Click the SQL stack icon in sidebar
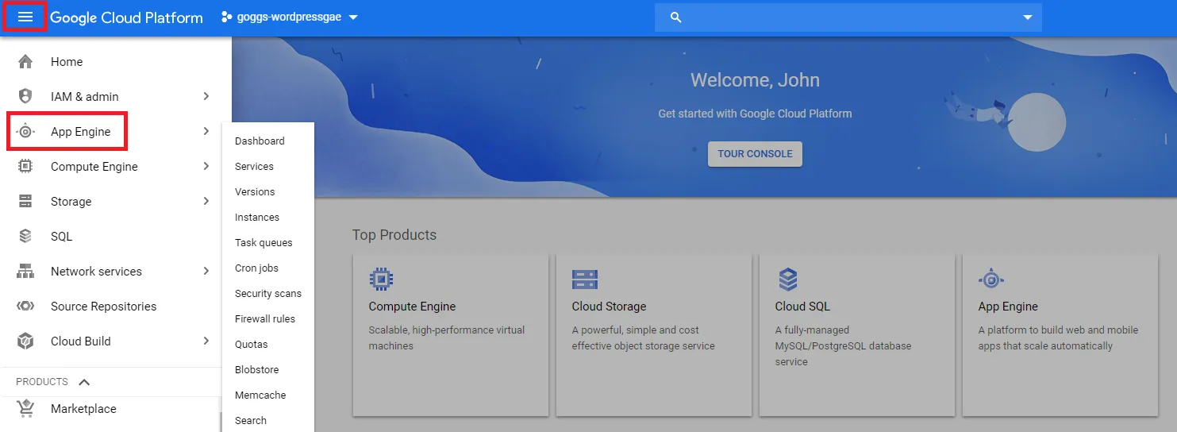The height and width of the screenshot is (432, 1177). pos(25,237)
